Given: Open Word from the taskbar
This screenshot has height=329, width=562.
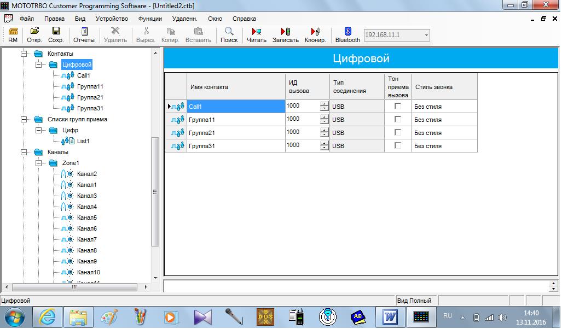Looking at the screenshot, I should click(x=390, y=317).
